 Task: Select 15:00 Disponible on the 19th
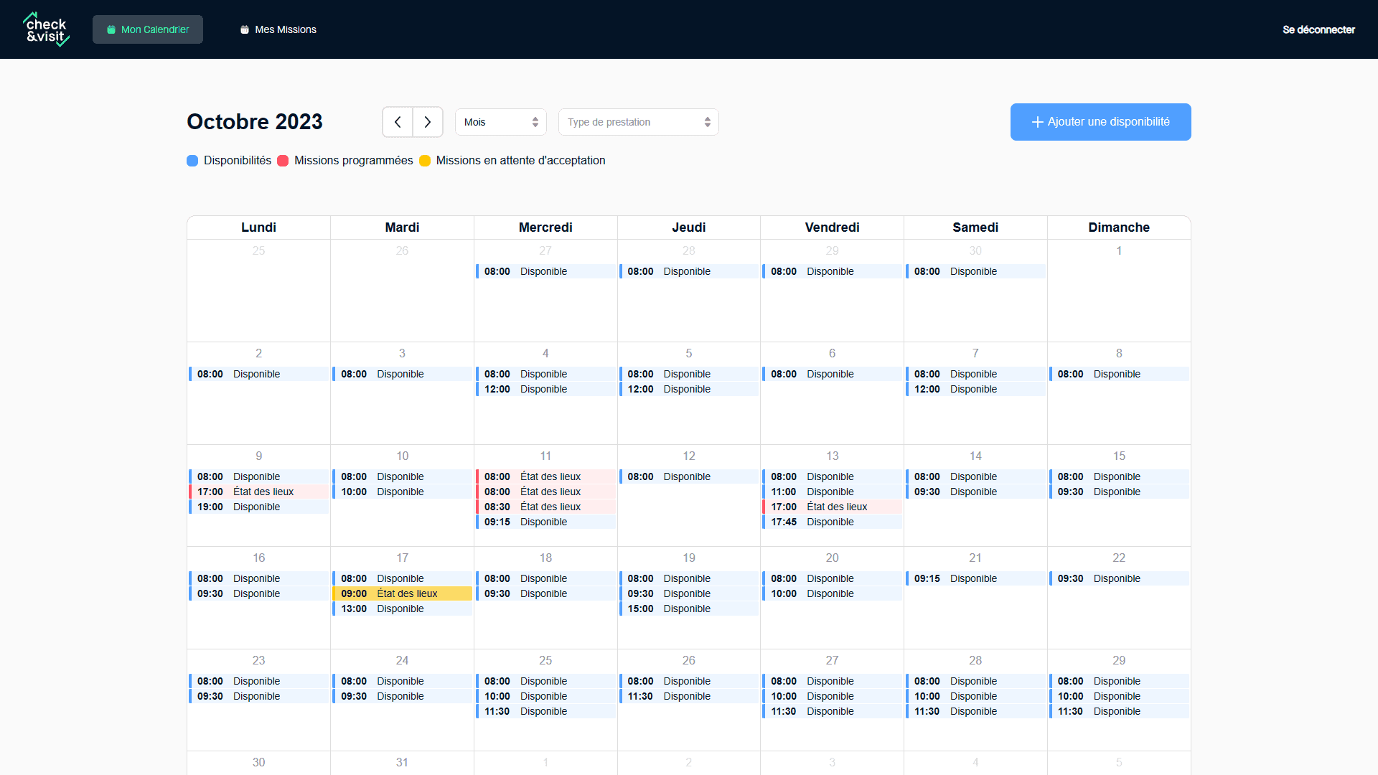click(x=689, y=609)
